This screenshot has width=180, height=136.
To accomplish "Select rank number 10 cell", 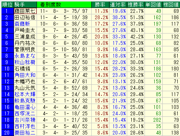I will click(x=8, y=69).
